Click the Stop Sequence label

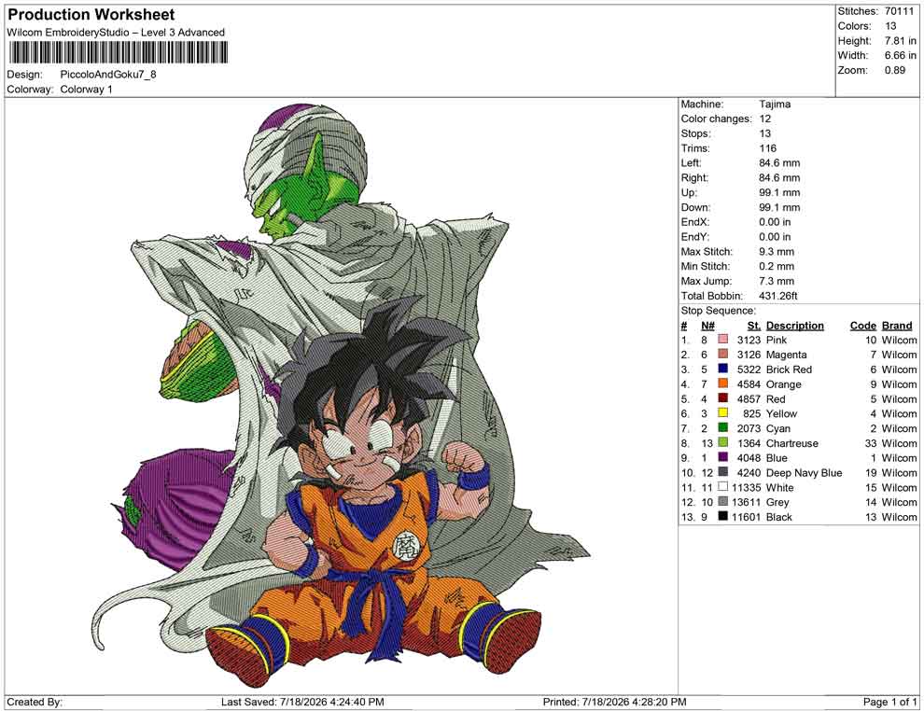coord(719,311)
